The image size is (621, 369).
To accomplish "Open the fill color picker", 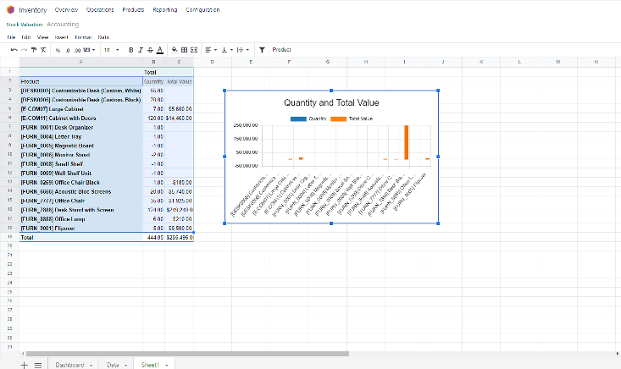I will [x=175, y=50].
